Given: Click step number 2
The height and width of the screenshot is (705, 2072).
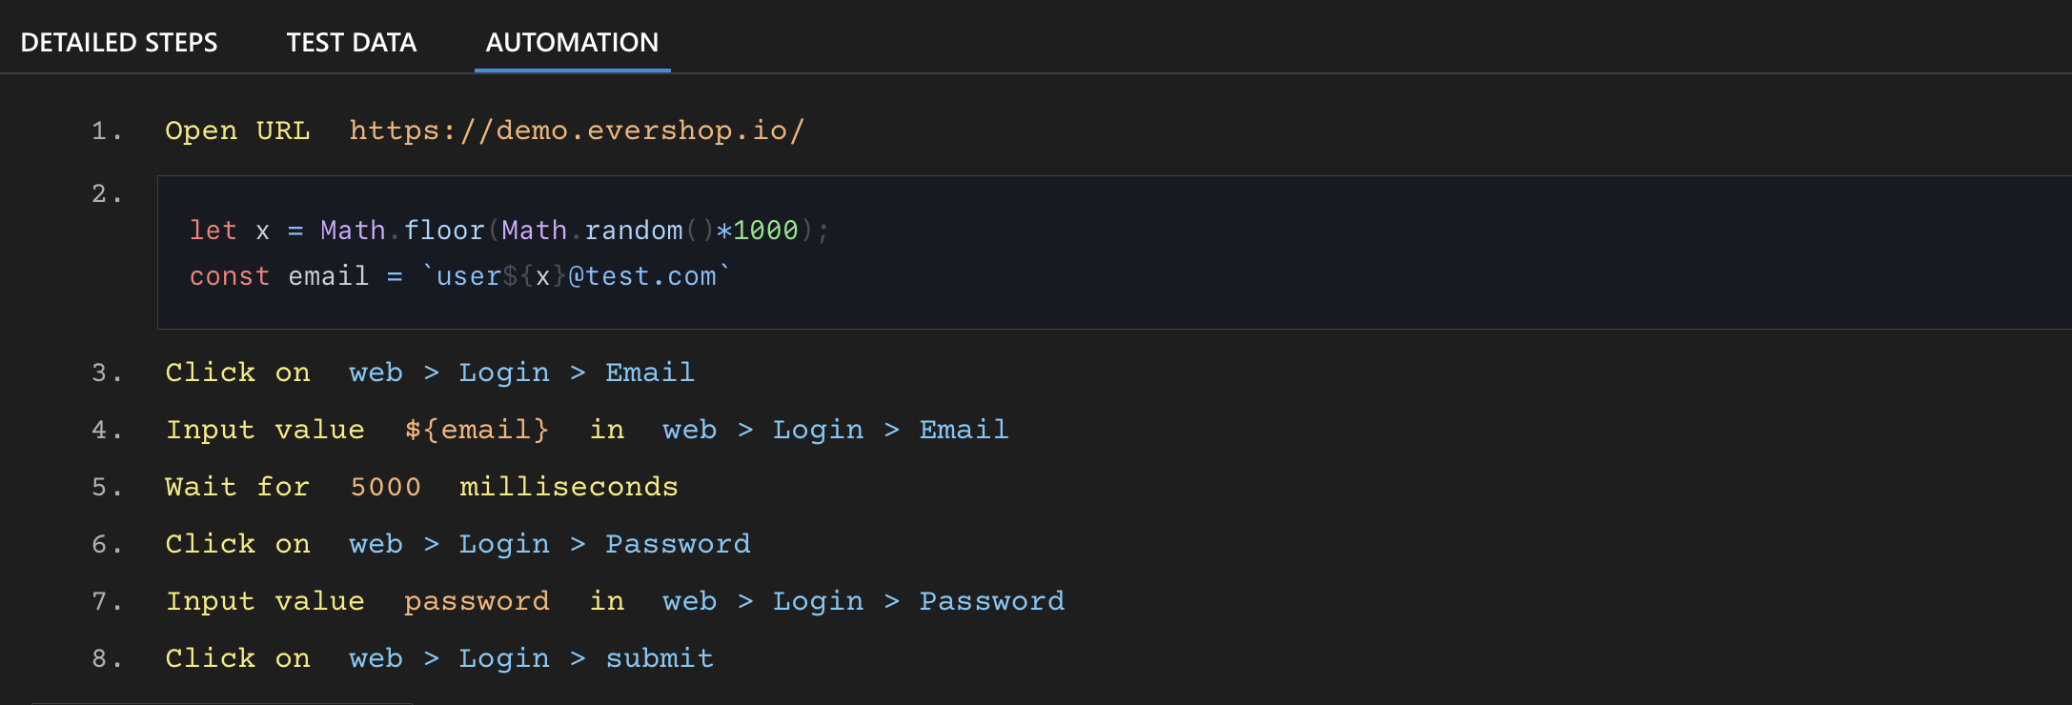Looking at the screenshot, I should tap(107, 193).
